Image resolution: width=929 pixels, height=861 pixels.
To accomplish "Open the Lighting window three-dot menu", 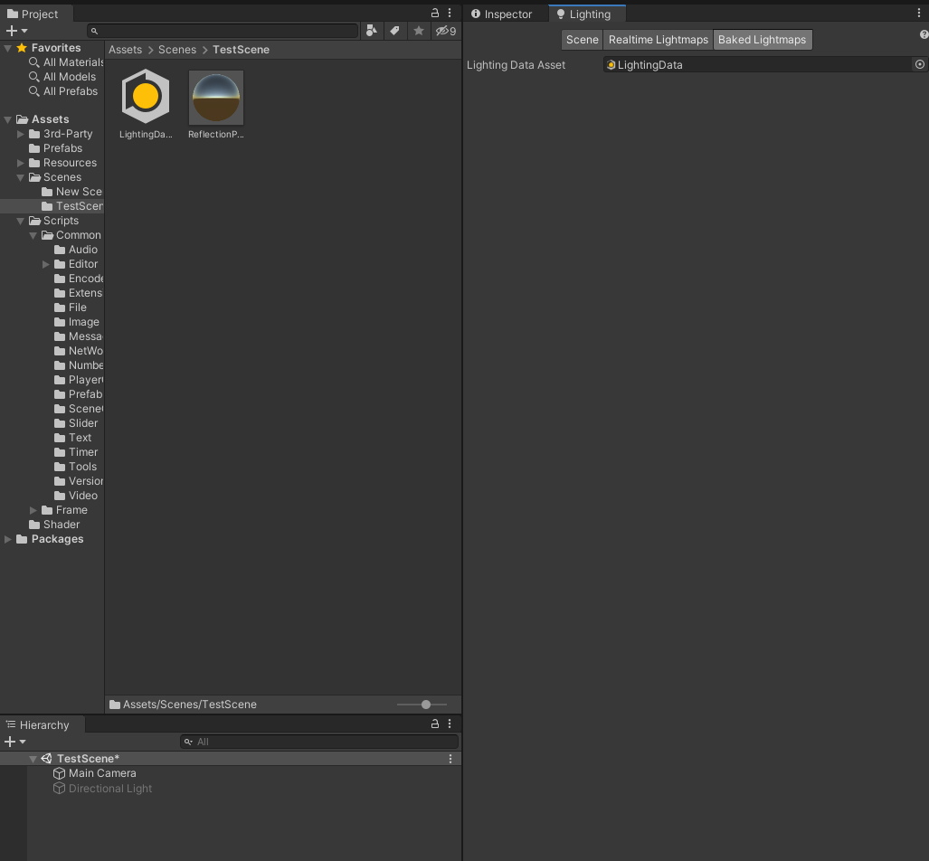I will click(x=919, y=13).
